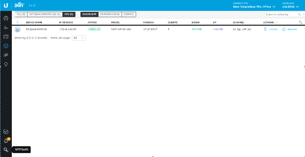Open the Clients people icon in sidebar

tap(6, 55)
